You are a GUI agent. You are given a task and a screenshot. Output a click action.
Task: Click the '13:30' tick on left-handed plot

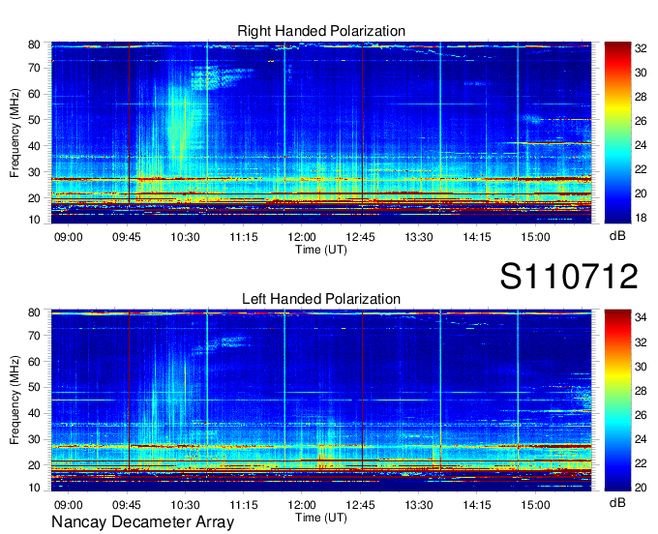tap(419, 505)
